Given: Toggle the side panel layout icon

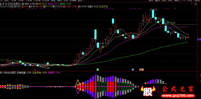Looking at the screenshot, I should click(195, 4).
